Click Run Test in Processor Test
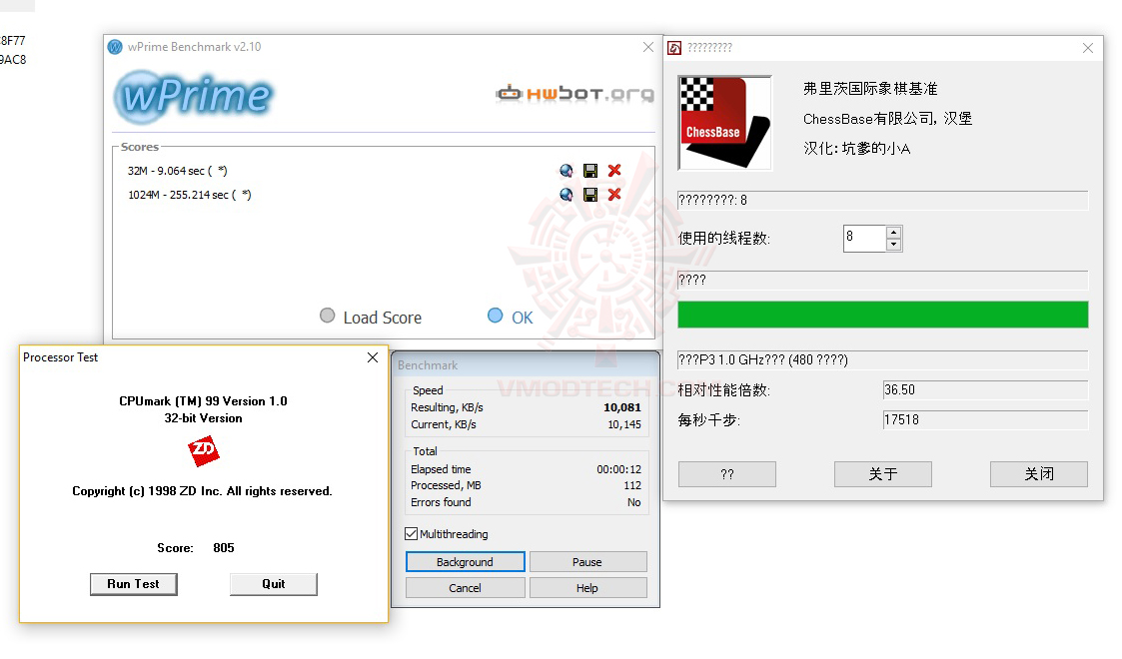The width and height of the screenshot is (1122, 659). coord(133,584)
